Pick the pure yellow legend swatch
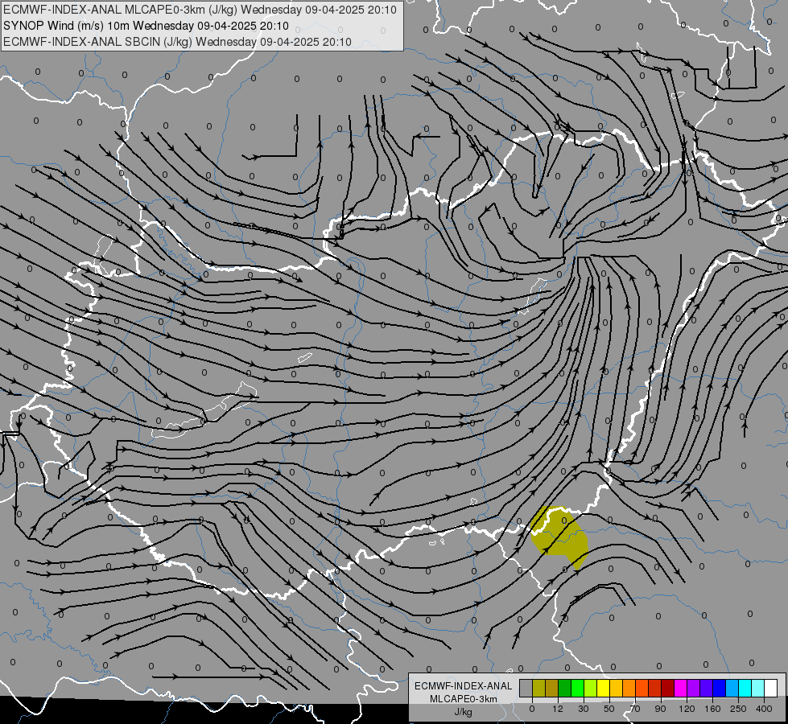 click(604, 688)
